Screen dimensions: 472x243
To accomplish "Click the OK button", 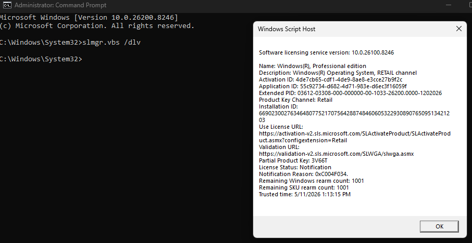I will click(x=439, y=226).
